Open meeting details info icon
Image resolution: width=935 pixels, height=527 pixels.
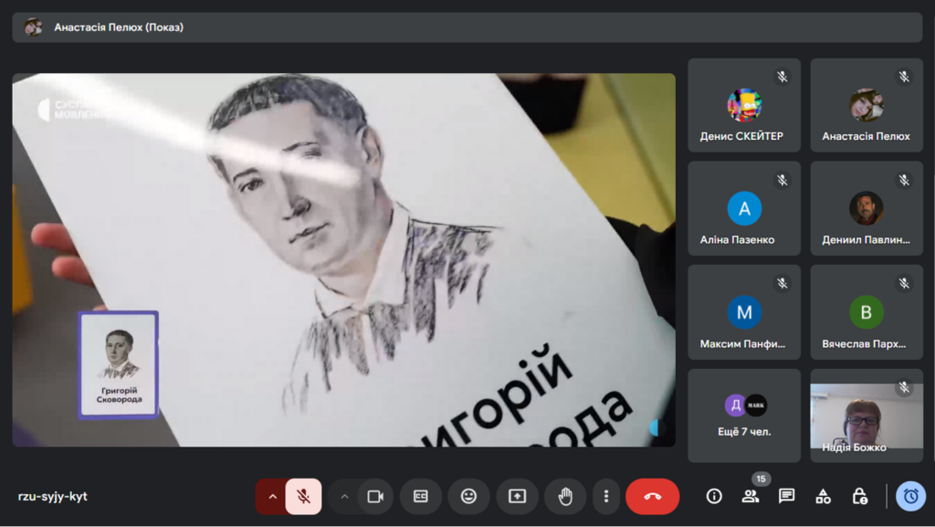(714, 496)
